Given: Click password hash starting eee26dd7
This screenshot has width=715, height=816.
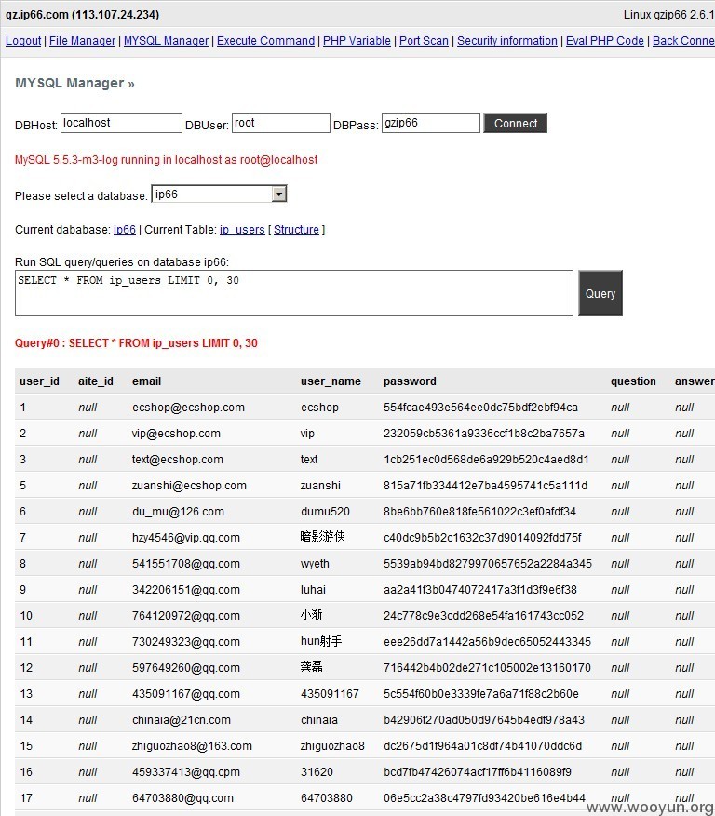Looking at the screenshot, I should click(x=487, y=641).
